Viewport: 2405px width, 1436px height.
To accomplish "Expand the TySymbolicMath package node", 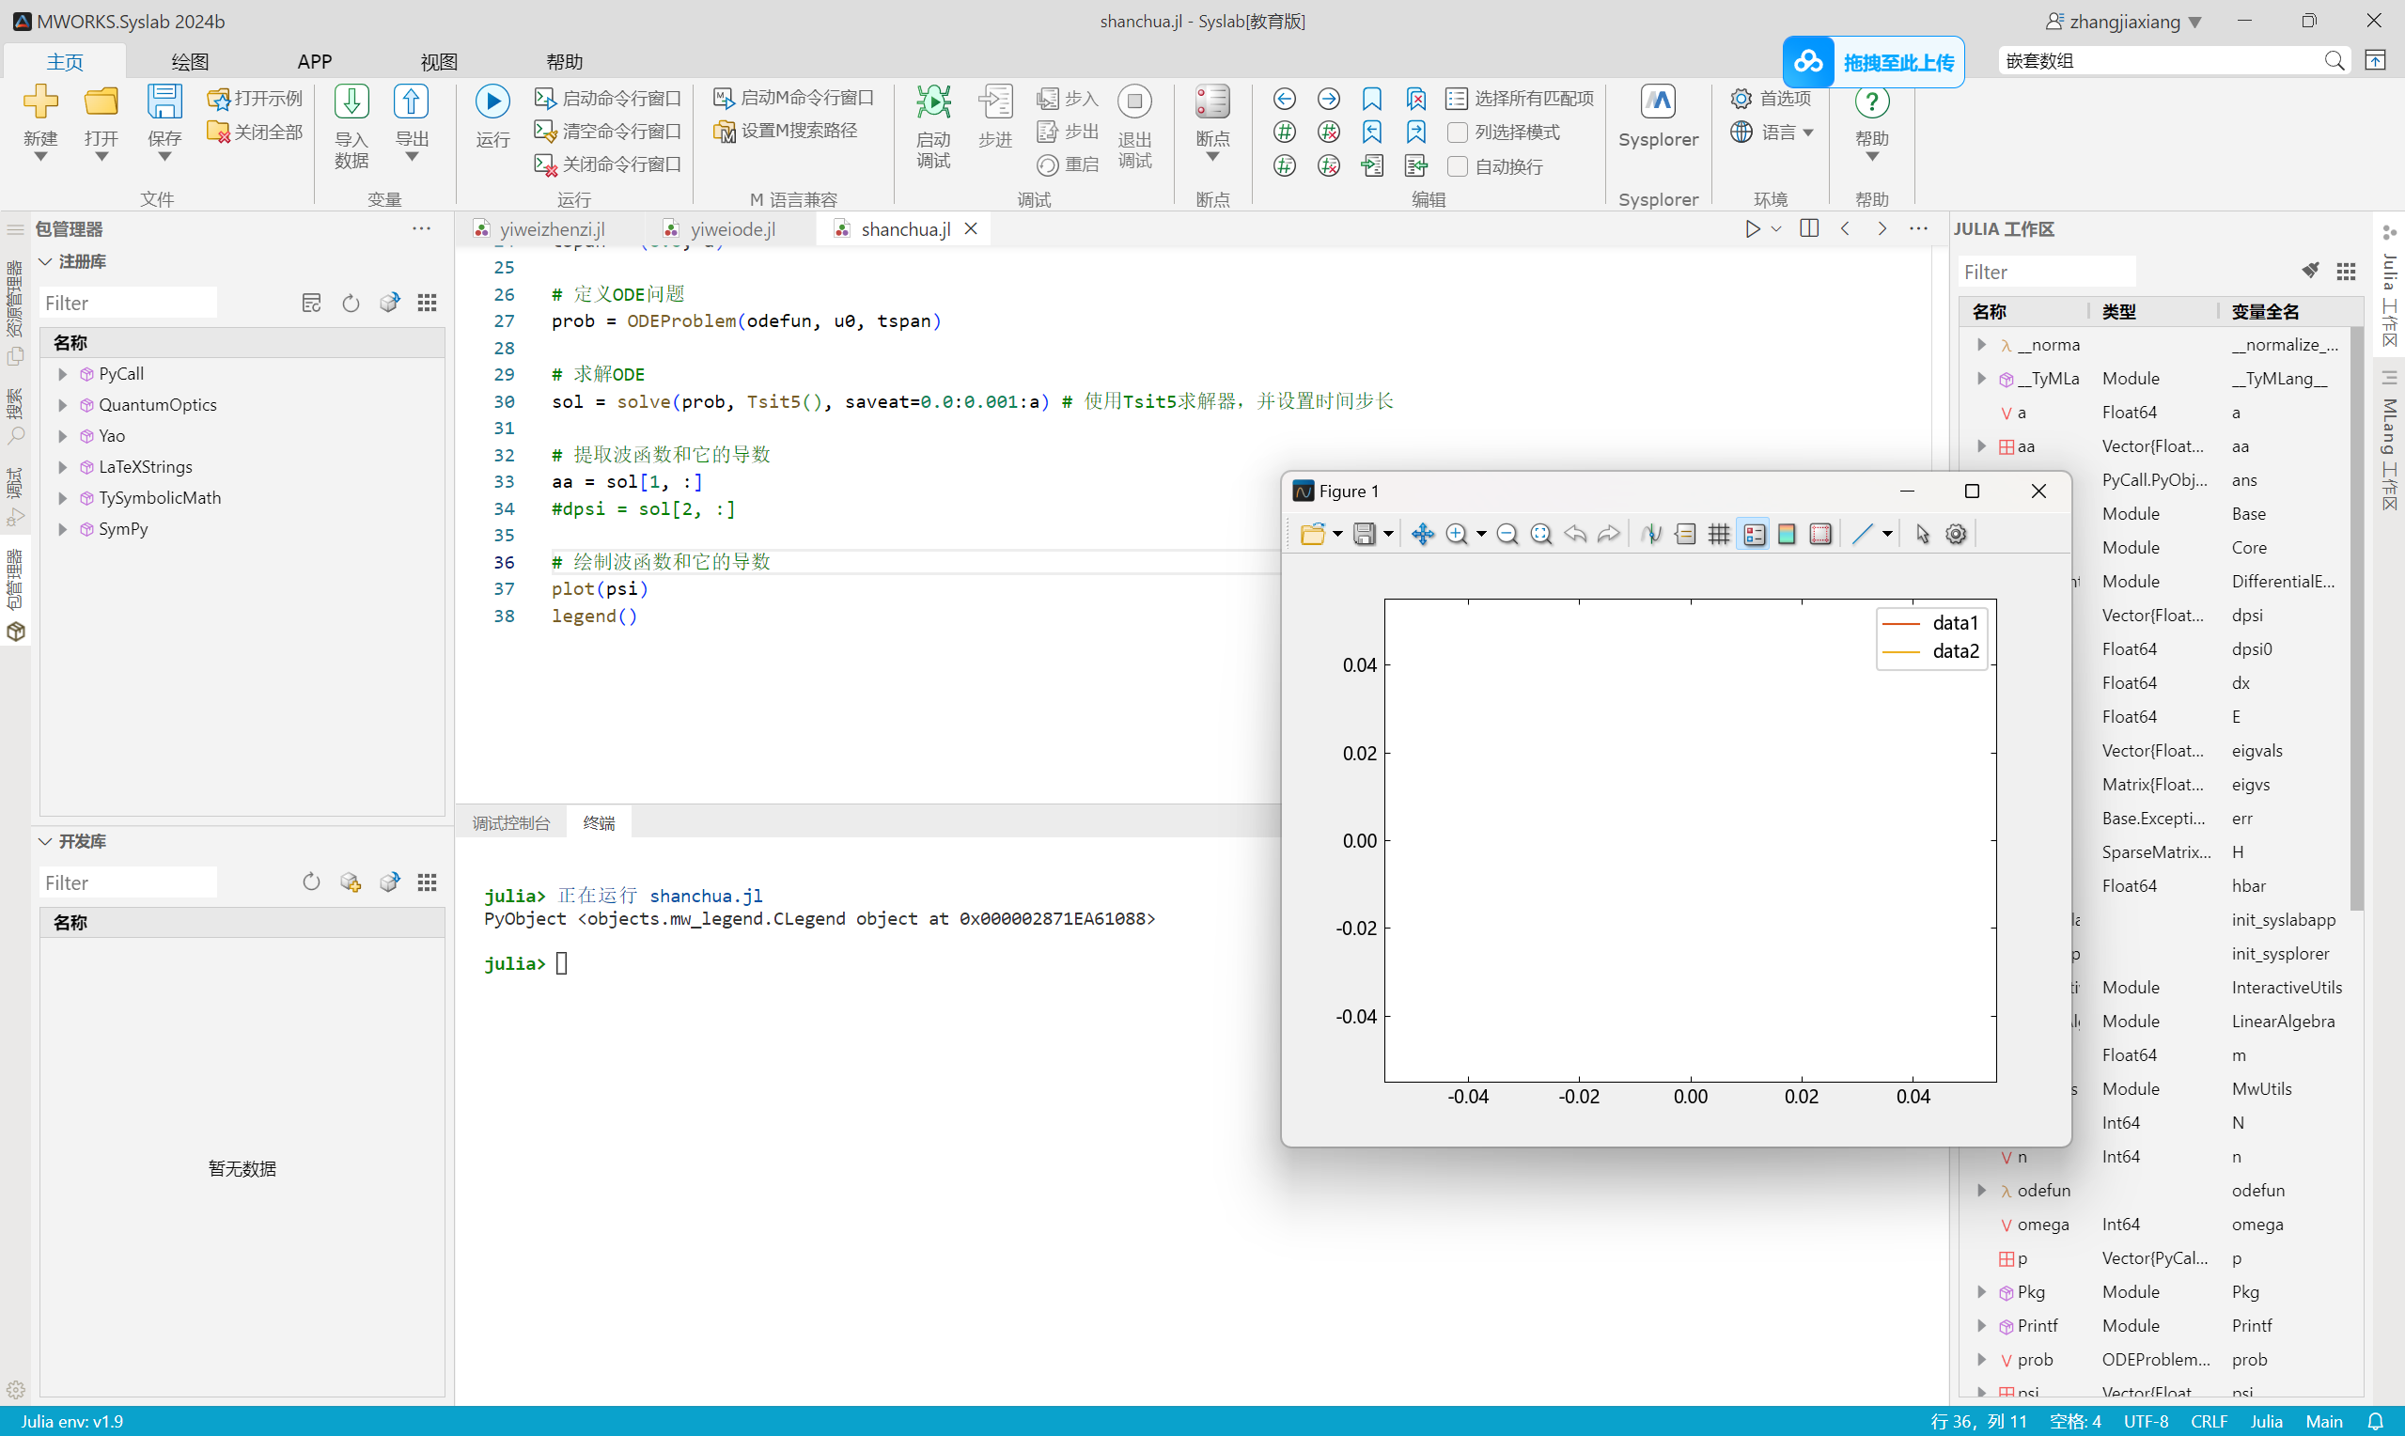I will coord(63,497).
